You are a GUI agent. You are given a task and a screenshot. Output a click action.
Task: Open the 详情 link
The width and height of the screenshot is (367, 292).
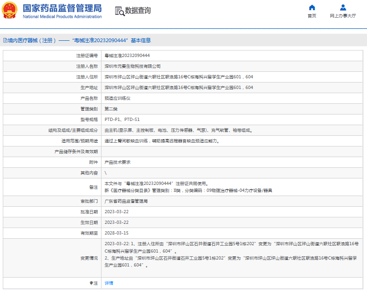pos(109,283)
